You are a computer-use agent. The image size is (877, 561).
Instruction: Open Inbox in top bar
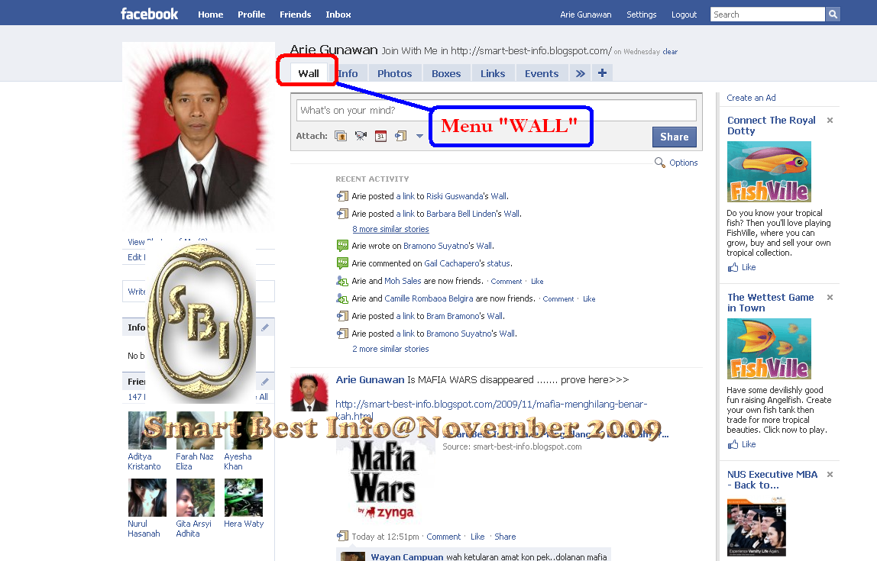pos(338,15)
